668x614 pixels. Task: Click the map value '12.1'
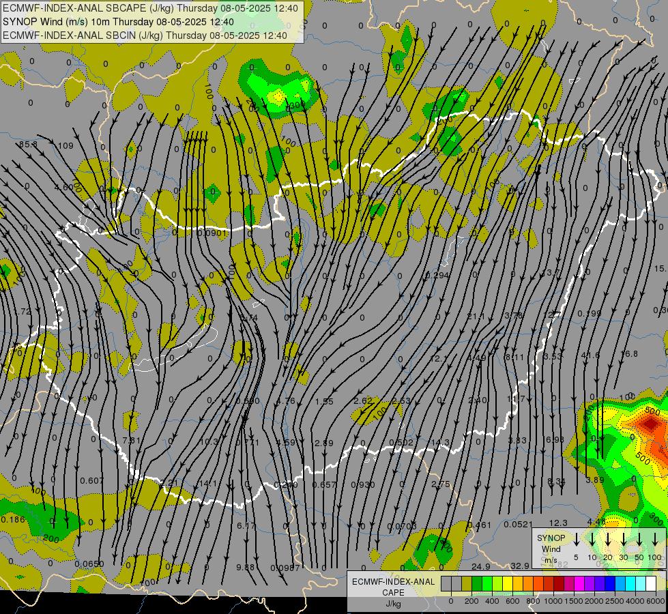click(x=438, y=359)
